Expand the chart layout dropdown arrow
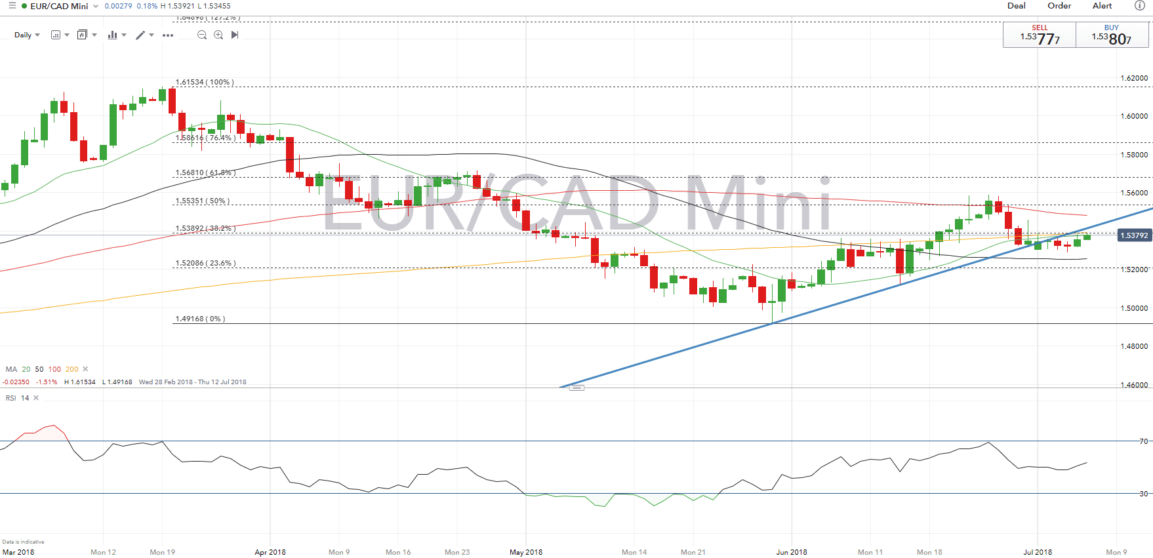1153x558 pixels. pos(94,35)
